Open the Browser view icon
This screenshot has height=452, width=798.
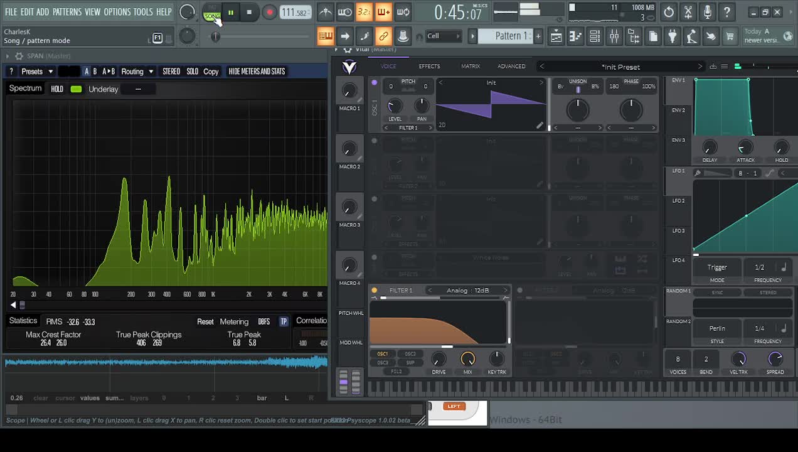[634, 36]
